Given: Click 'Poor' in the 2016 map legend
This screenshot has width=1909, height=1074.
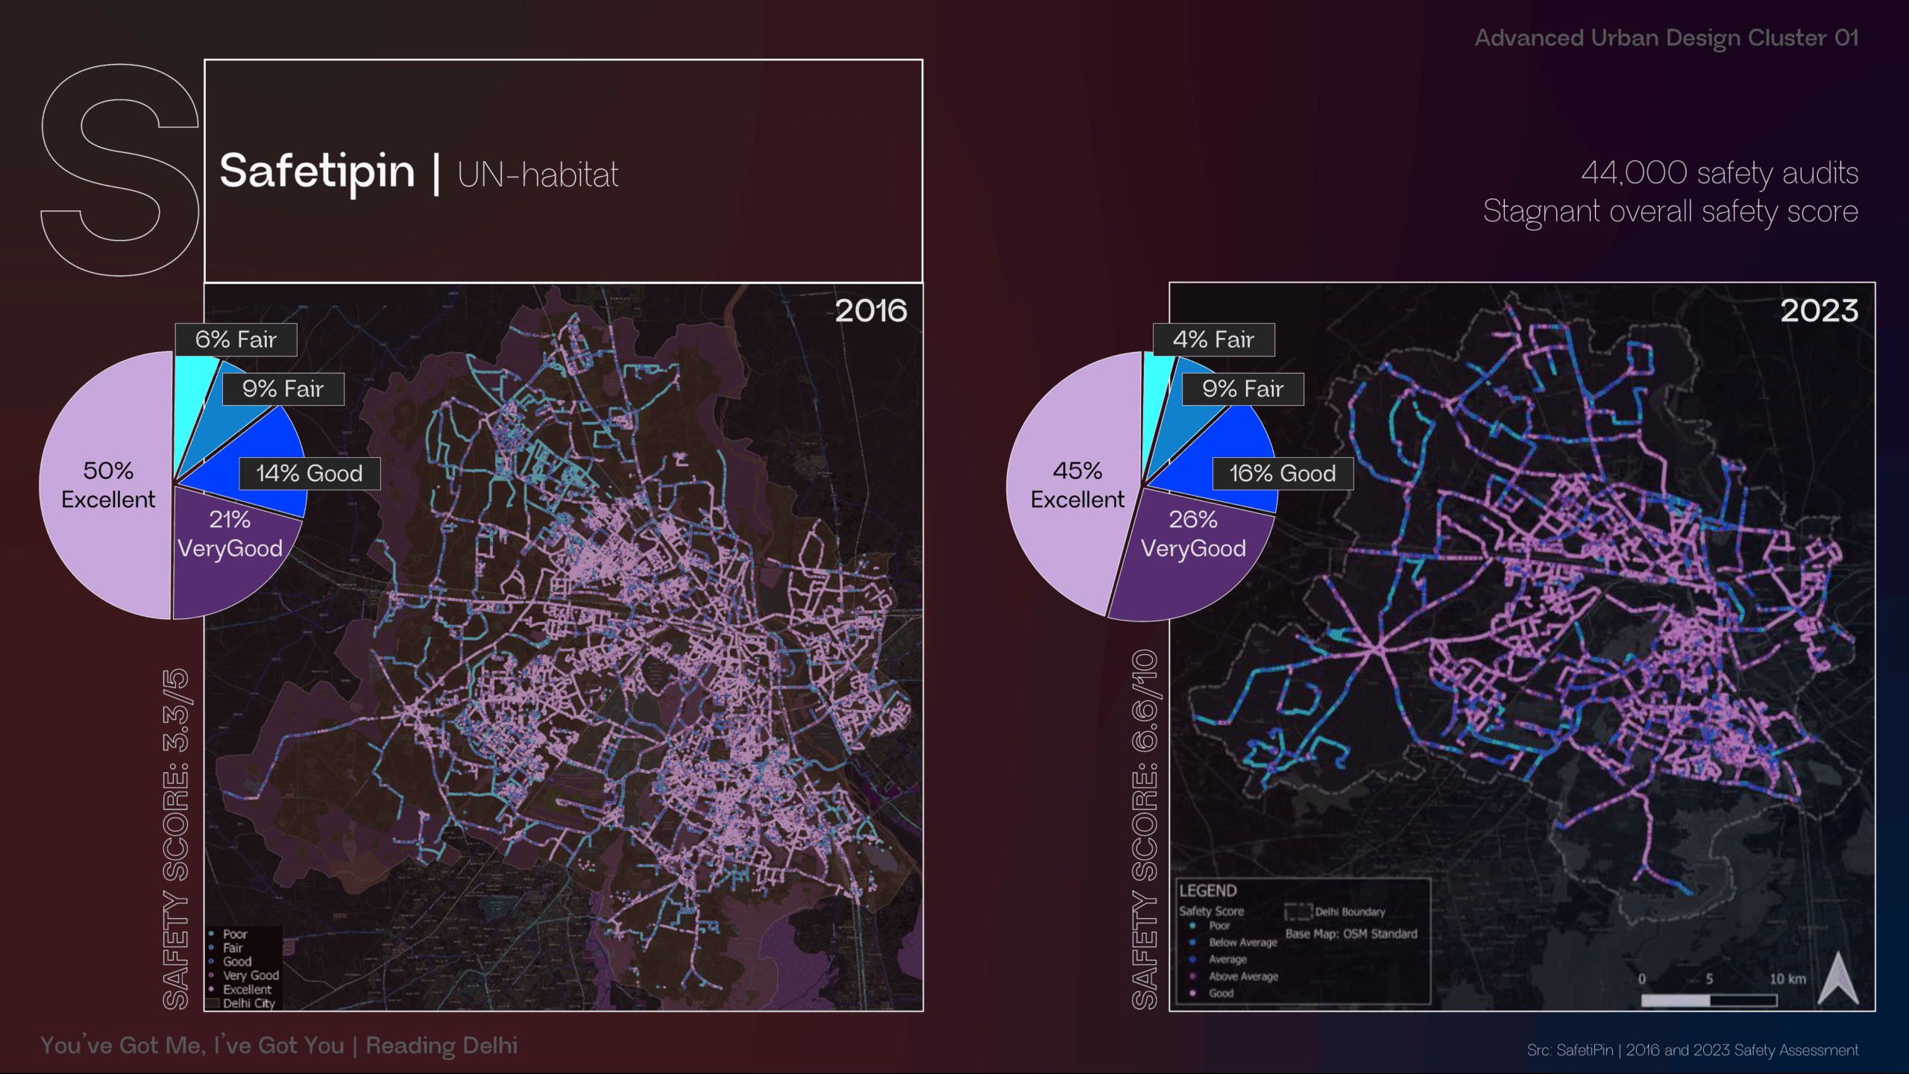Looking at the screenshot, I should [x=235, y=934].
